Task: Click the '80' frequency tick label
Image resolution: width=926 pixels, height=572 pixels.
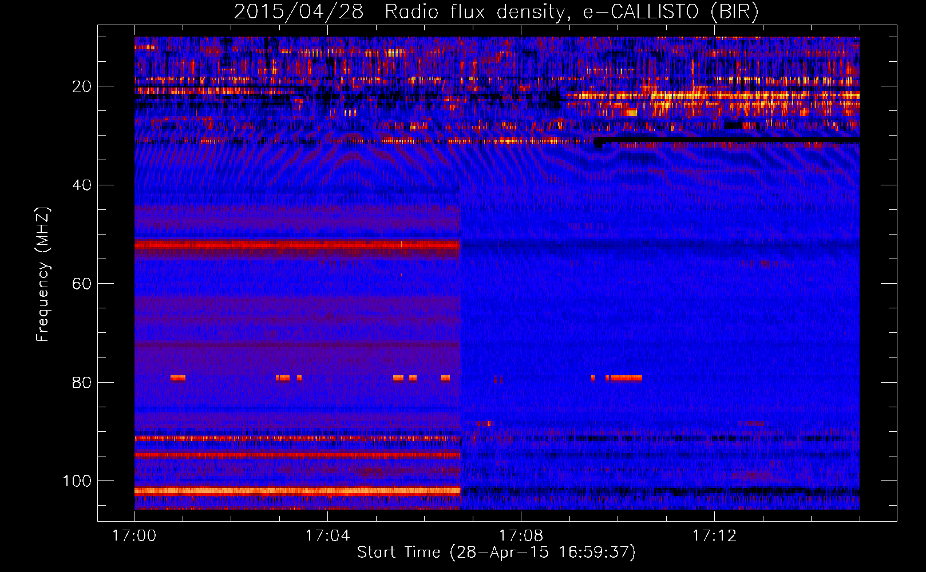Action: [x=82, y=382]
